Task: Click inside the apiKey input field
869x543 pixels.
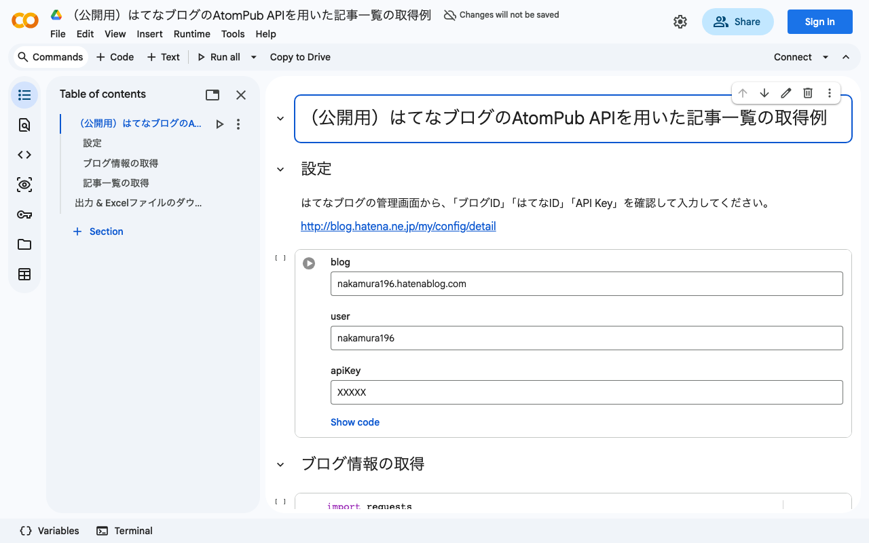Action: click(587, 392)
